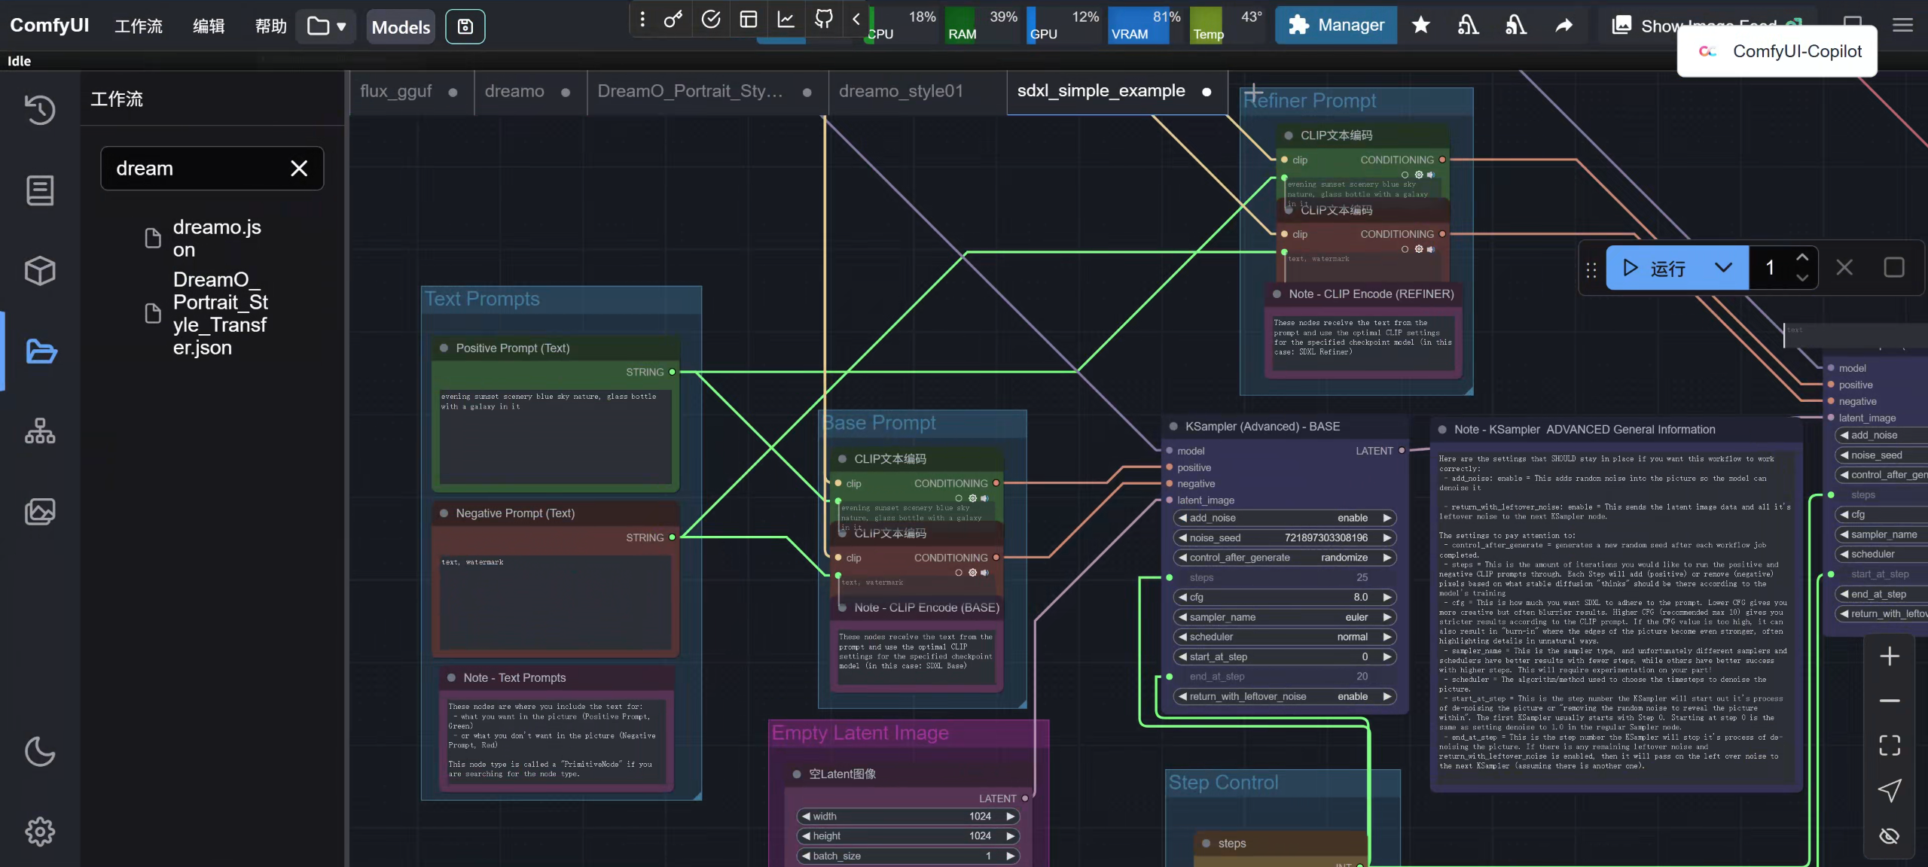Open the run button dropdown chevron
This screenshot has height=867, width=1928.
[1723, 268]
